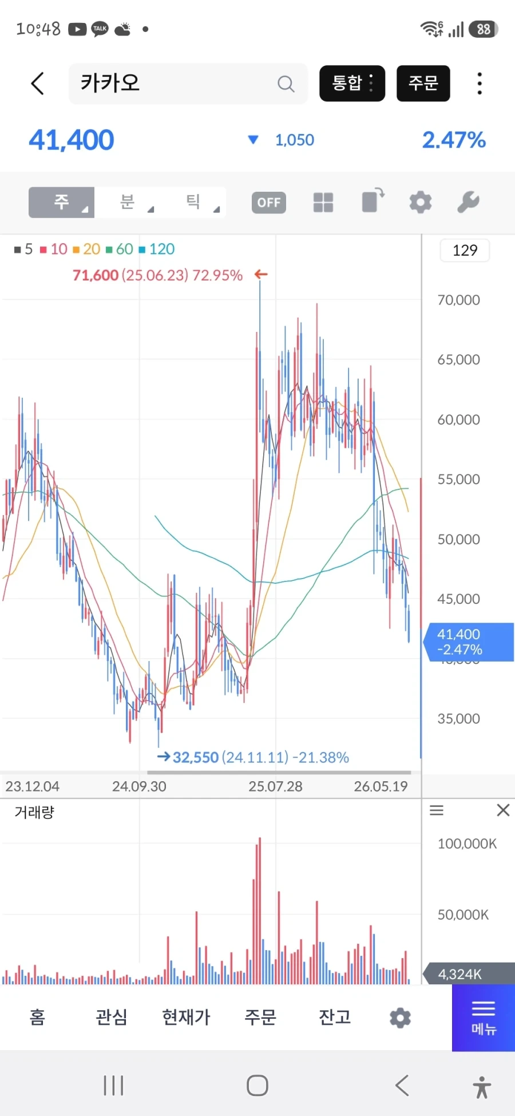The width and height of the screenshot is (515, 1116).
Task: Tap Android home button
Action: [257, 1086]
